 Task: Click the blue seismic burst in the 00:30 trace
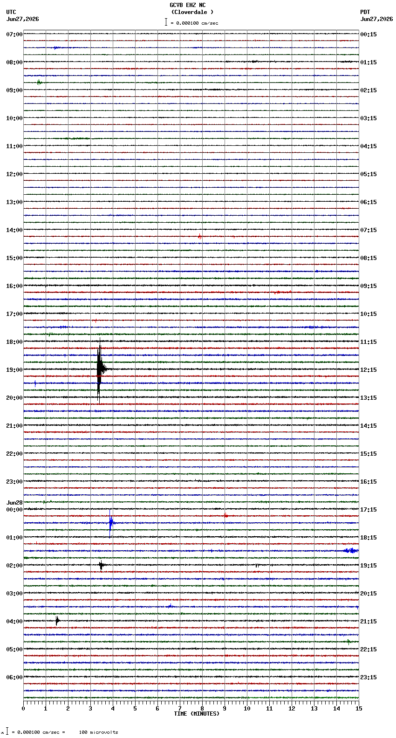tap(111, 523)
